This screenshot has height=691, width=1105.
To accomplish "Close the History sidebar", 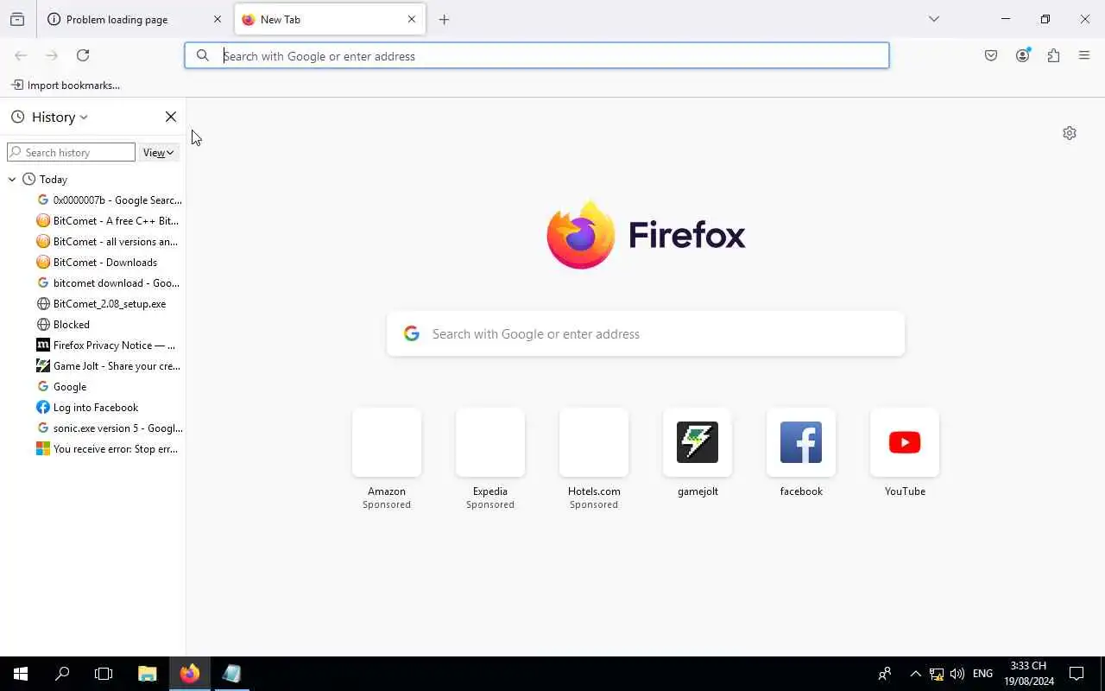I will [x=171, y=117].
